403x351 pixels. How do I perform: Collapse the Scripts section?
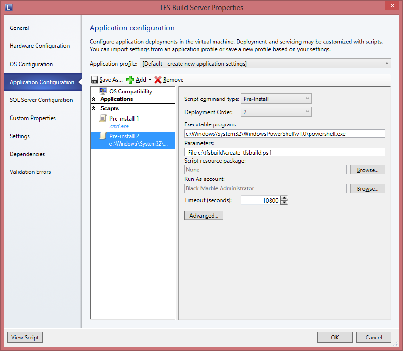[x=94, y=108]
